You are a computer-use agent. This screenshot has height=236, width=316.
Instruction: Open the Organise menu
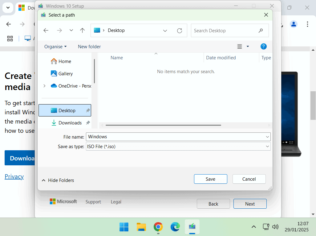55,47
